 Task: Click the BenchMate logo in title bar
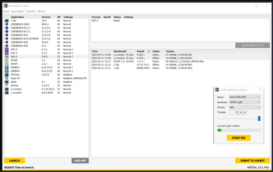click(x=6, y=6)
